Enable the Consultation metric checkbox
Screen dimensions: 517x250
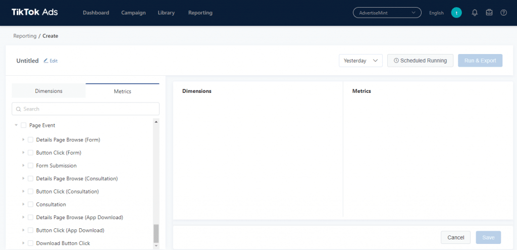coord(30,205)
